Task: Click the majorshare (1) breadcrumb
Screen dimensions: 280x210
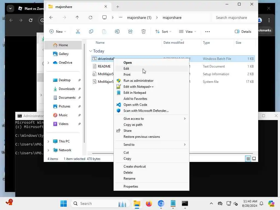Action: coord(139,17)
